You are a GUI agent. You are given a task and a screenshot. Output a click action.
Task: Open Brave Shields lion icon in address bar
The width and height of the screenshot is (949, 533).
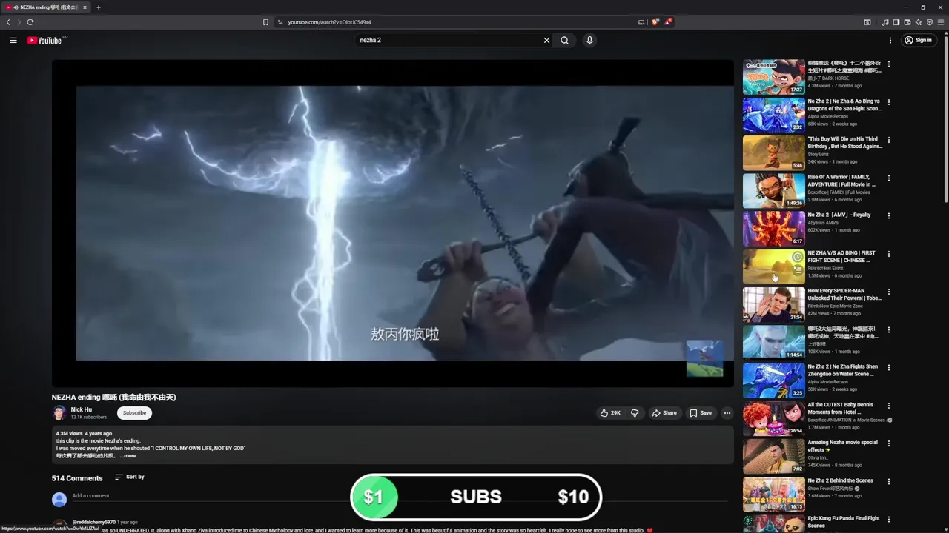tap(655, 22)
